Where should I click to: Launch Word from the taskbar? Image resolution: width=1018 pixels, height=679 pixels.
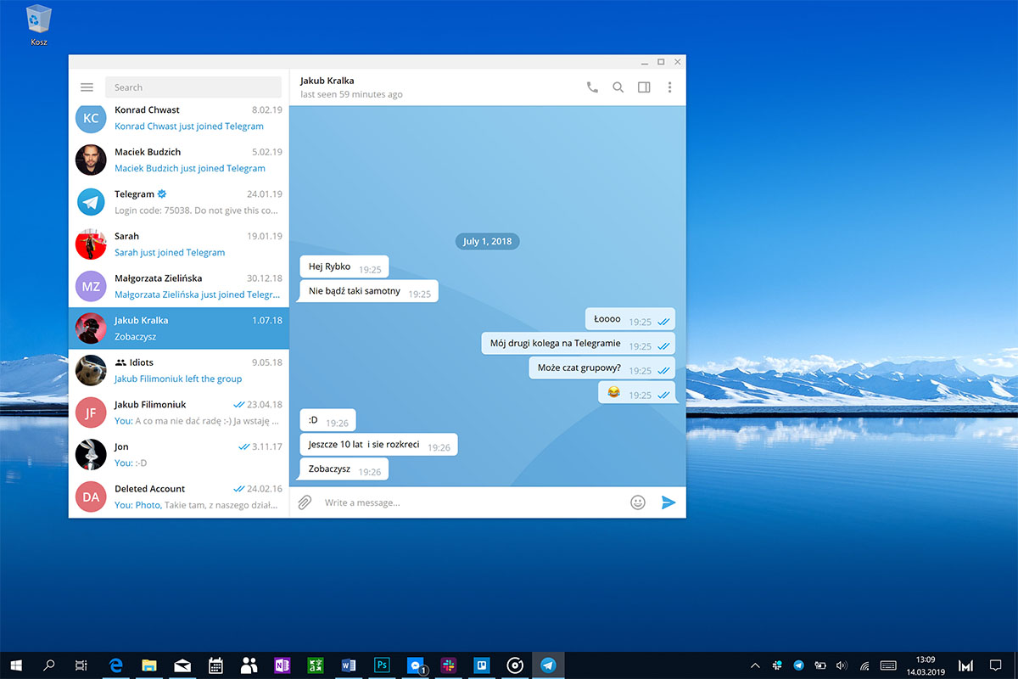[x=348, y=666]
